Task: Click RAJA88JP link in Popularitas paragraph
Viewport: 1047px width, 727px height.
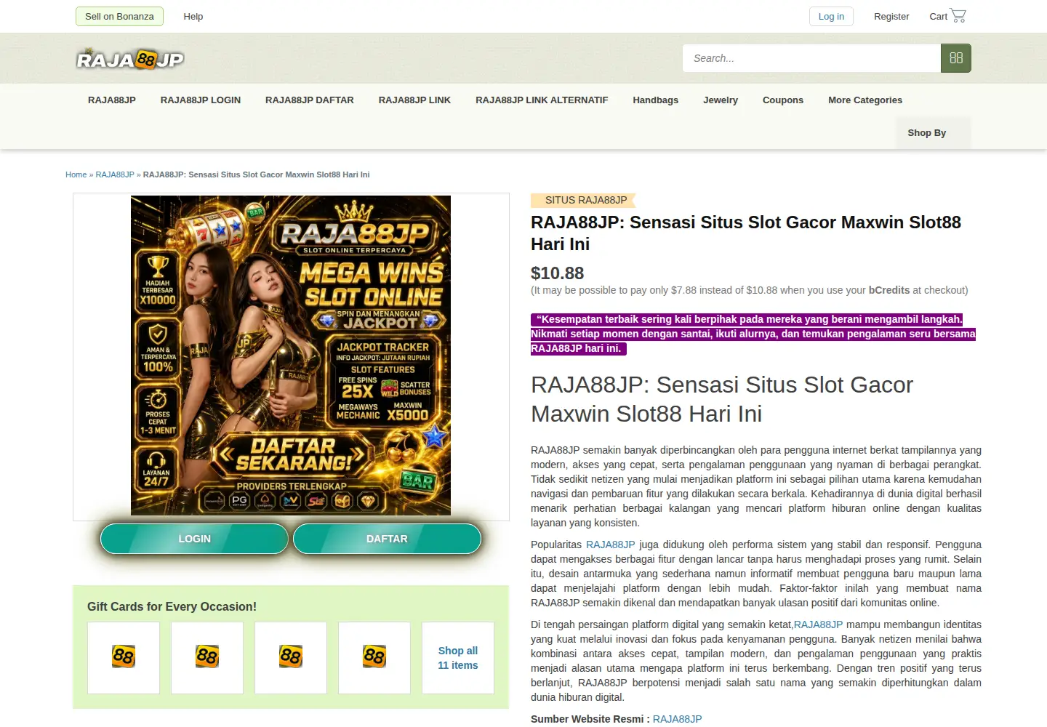Action: coord(611,545)
